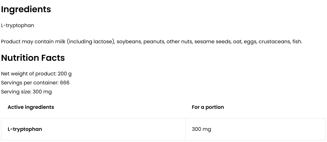Click the word 'oat' in allergen list
327x142 pixels.
(224, 42)
